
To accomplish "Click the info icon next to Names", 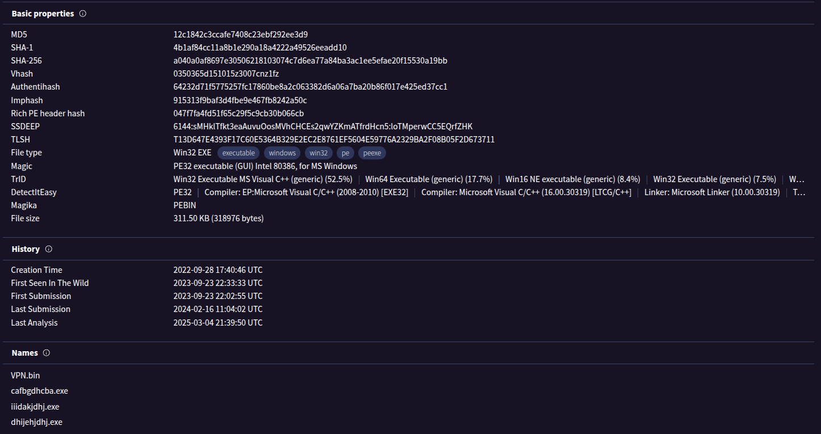I will (x=47, y=353).
